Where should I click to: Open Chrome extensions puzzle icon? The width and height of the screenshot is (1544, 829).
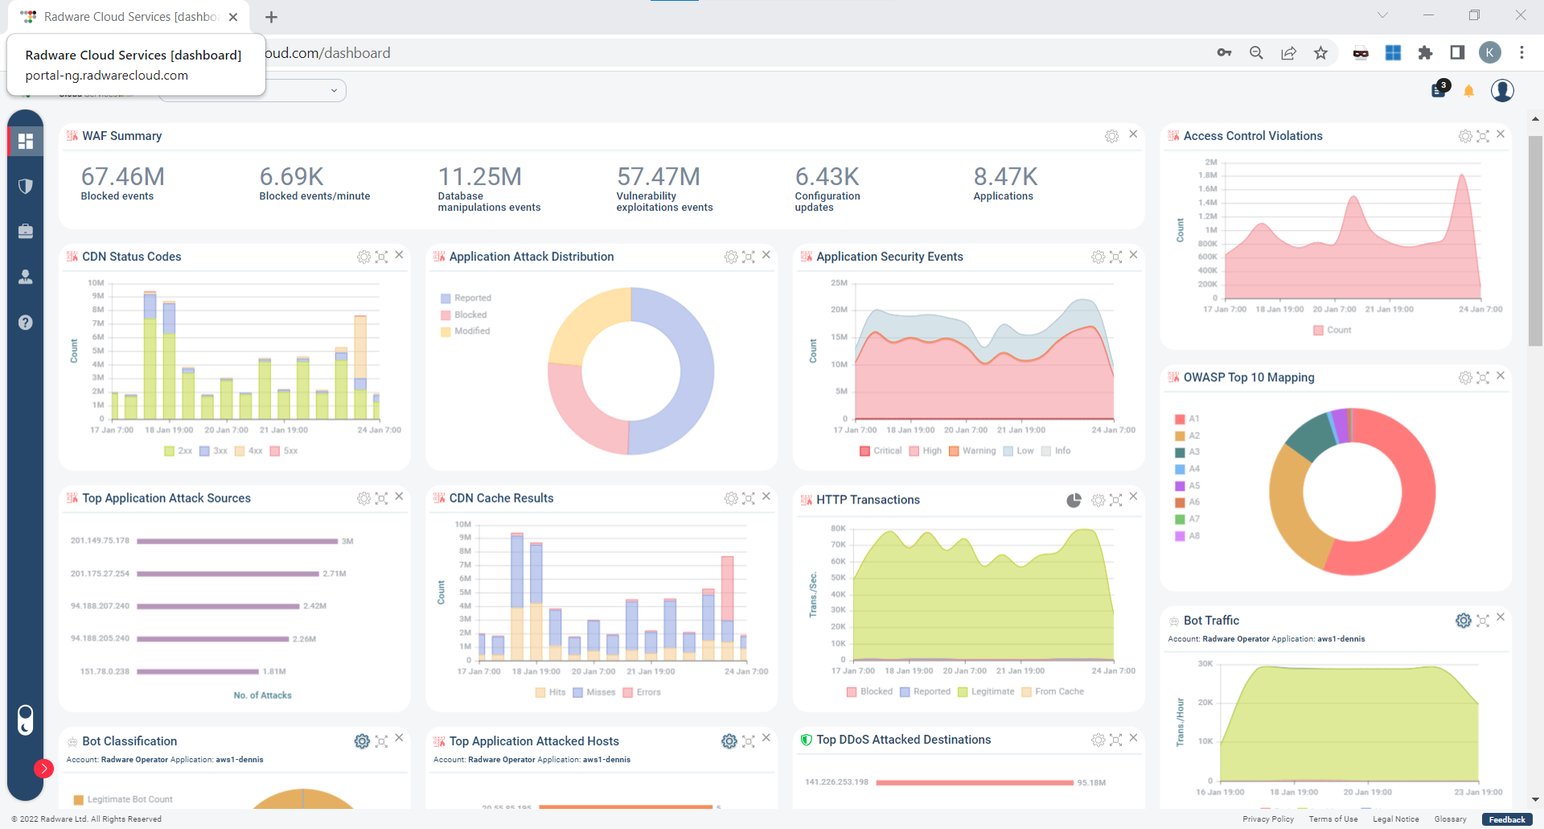click(1425, 52)
